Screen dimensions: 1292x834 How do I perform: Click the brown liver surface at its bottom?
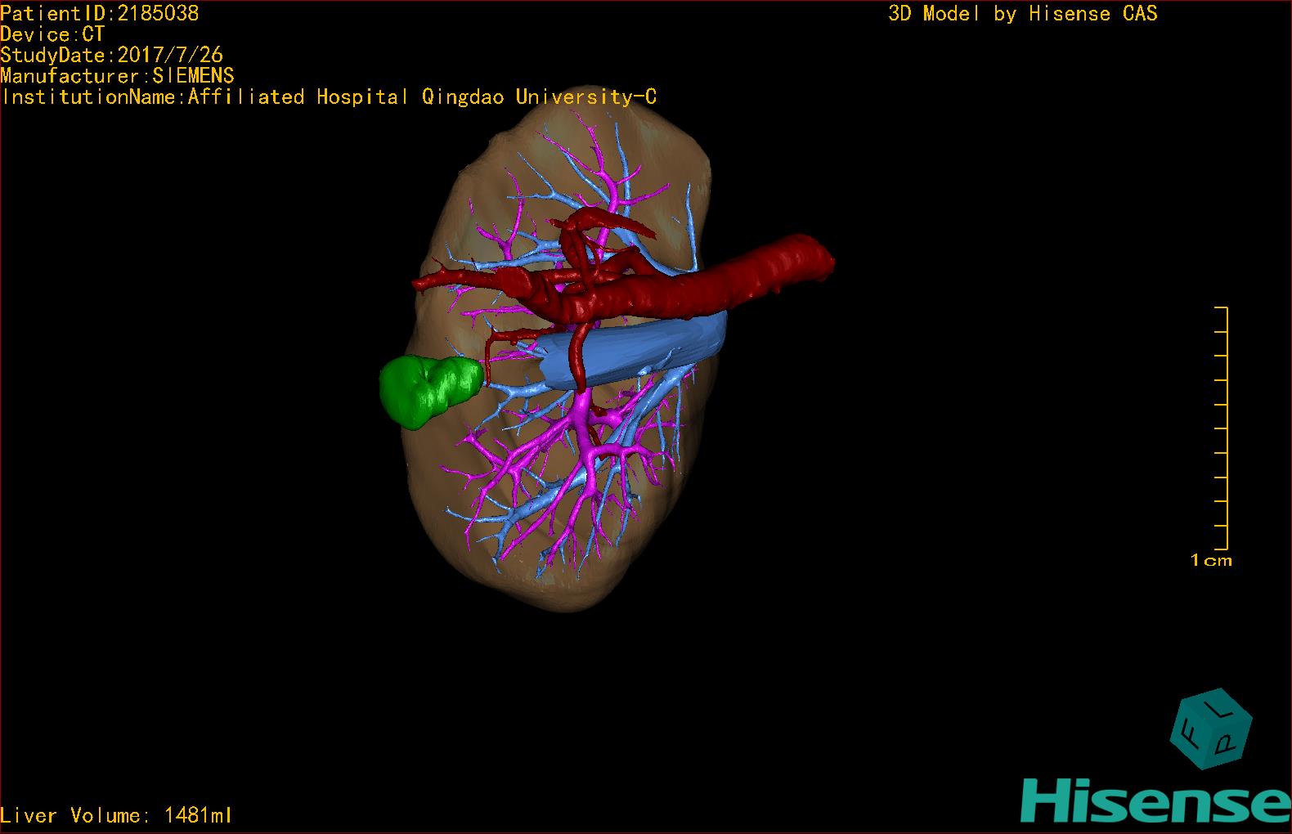(x=556, y=593)
